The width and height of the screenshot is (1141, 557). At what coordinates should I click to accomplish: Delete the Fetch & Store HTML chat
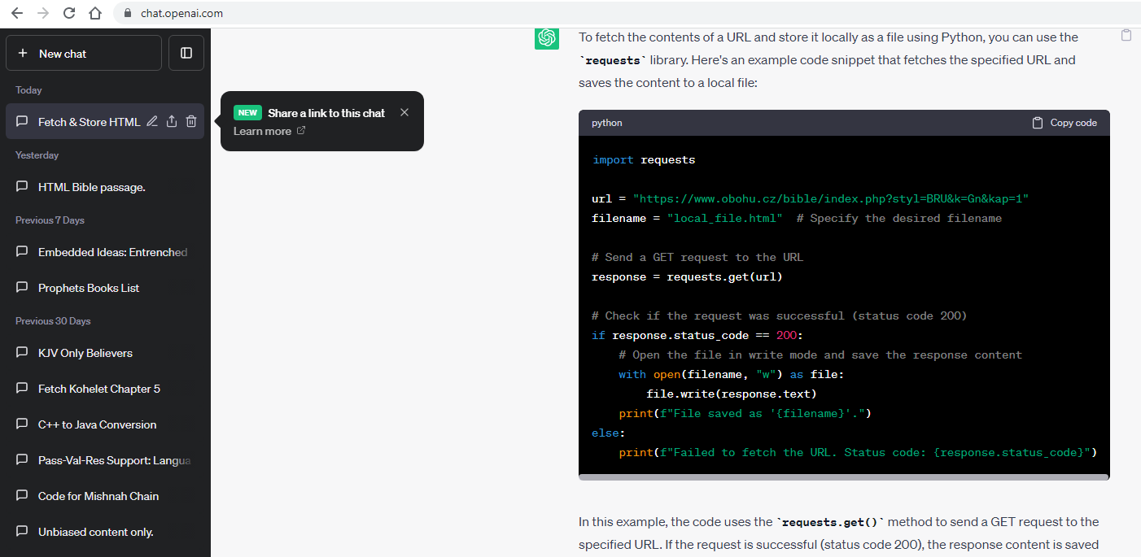pos(191,121)
